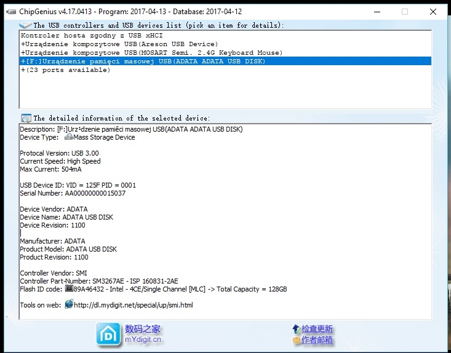Click the Product Model: ADATA USB DISK line
This screenshot has width=451, height=353.
click(68, 249)
